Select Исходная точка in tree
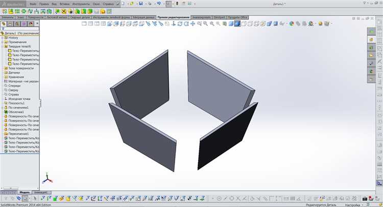Screen dimensions: 383x207 tap(19, 99)
